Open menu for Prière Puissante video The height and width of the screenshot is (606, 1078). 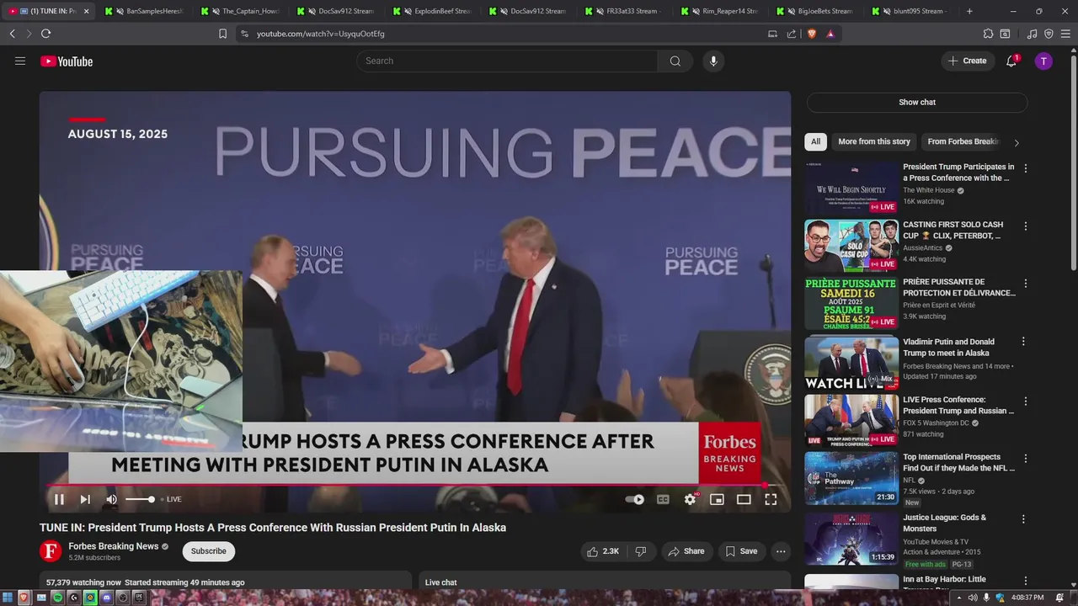coord(1025,284)
